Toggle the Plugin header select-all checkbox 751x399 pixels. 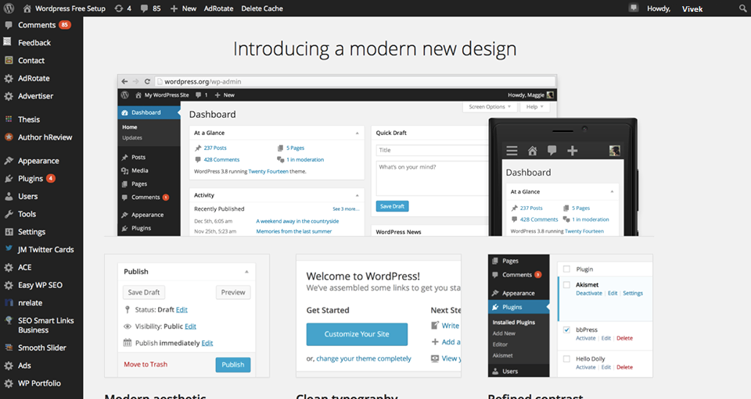pos(566,269)
